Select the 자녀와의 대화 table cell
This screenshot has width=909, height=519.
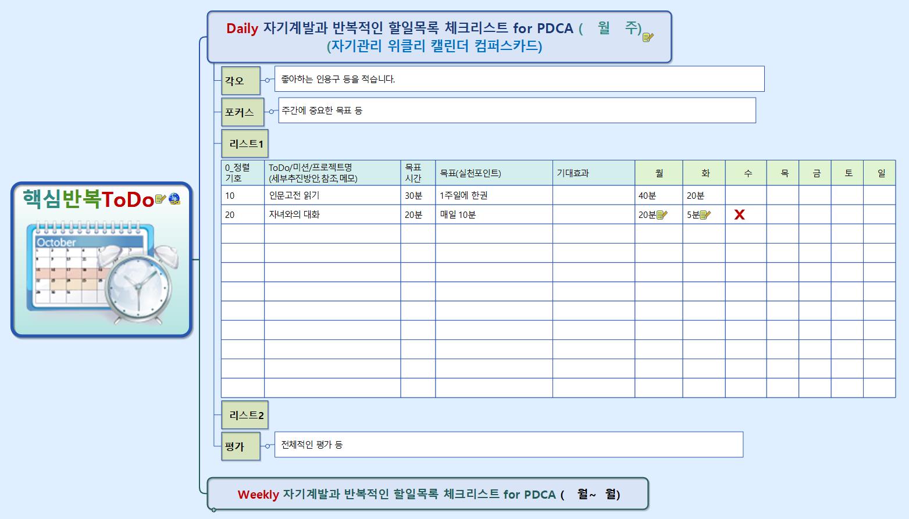332,214
